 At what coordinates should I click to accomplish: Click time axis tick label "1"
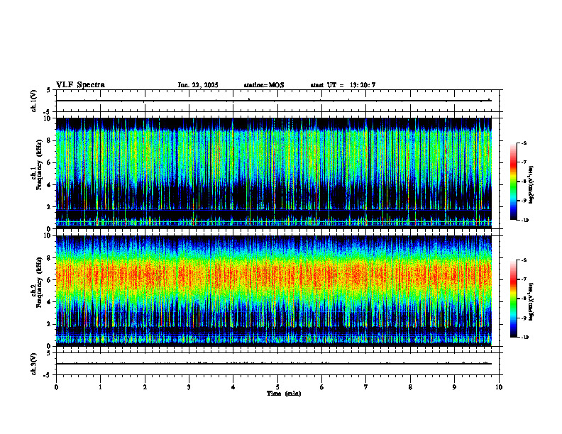[100, 387]
